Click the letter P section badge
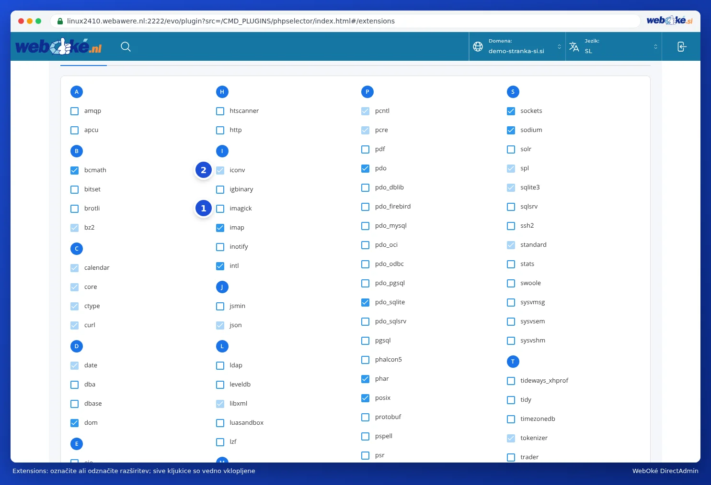Image resolution: width=711 pixels, height=485 pixels. (367, 92)
